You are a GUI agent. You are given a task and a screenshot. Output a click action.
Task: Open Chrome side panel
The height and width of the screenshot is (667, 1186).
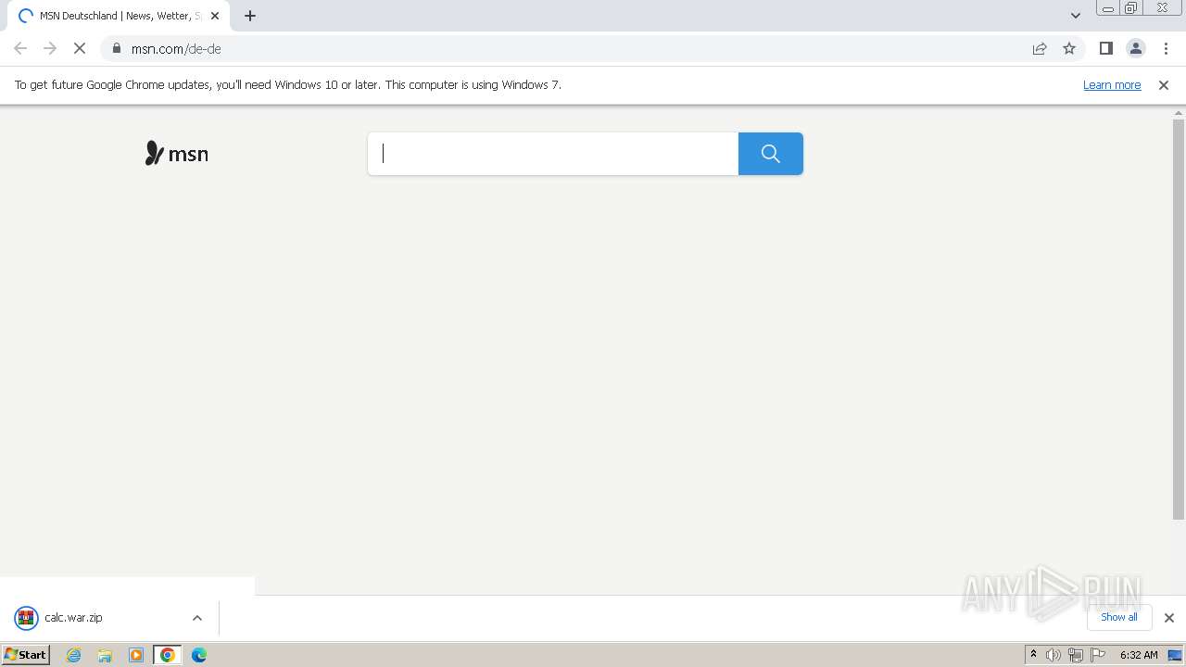point(1106,48)
